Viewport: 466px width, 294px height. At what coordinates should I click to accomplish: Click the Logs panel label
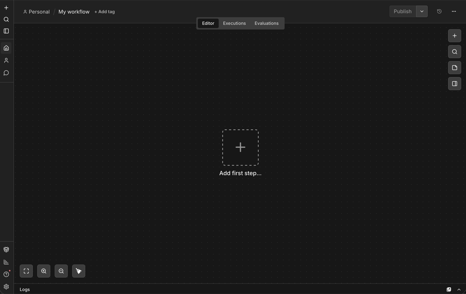click(x=25, y=289)
